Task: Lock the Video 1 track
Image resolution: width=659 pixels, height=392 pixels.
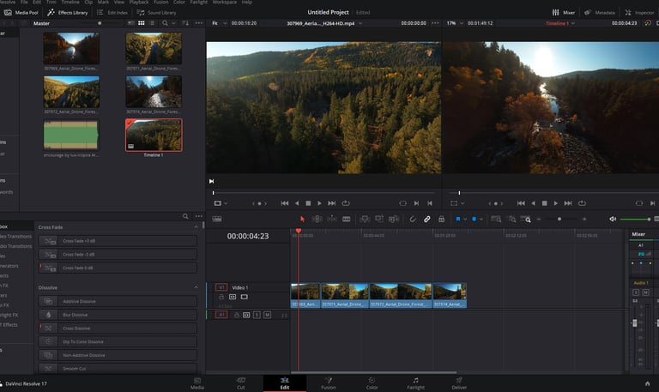Action: 221,297
